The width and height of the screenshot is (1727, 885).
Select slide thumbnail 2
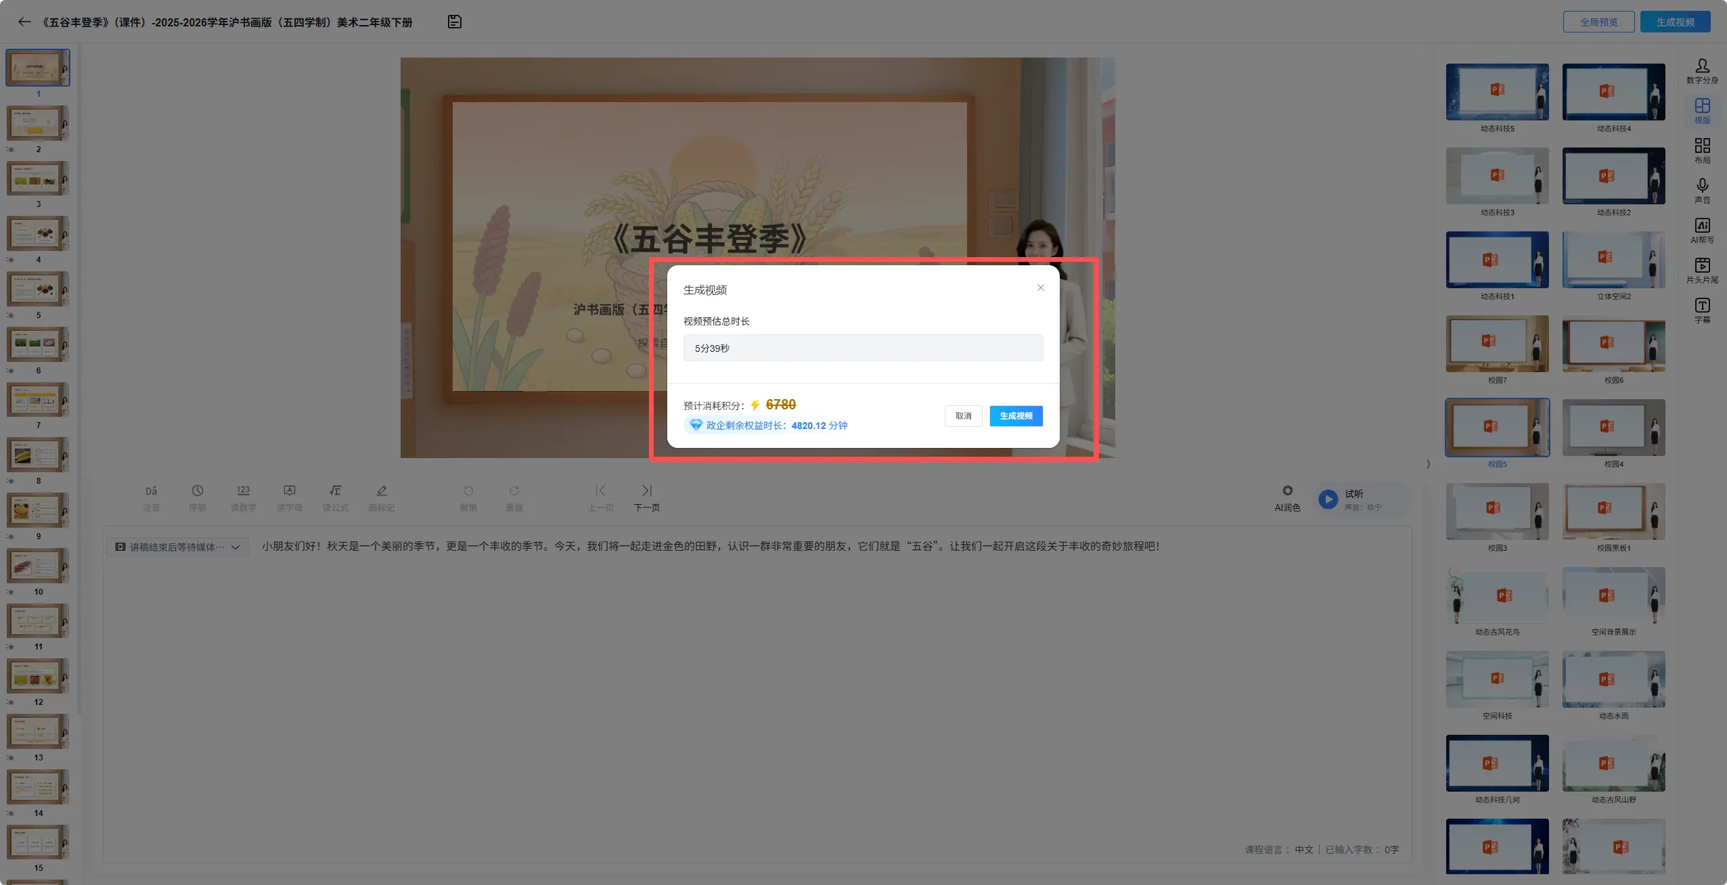[38, 123]
